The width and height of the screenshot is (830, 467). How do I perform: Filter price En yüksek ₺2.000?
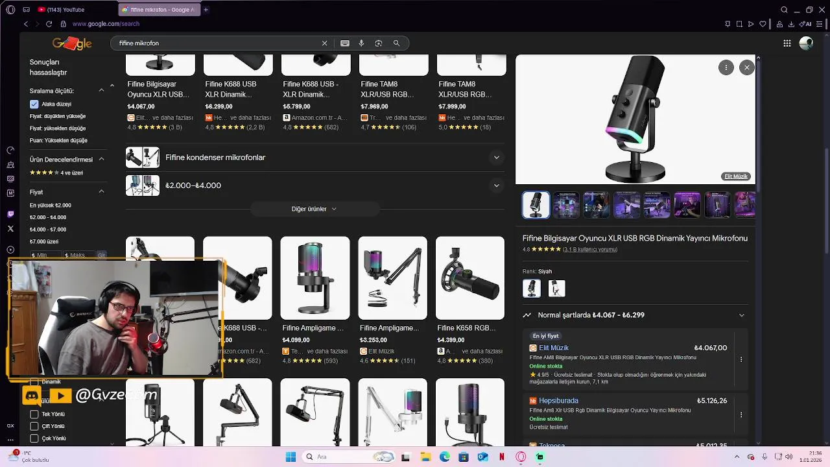(x=51, y=205)
